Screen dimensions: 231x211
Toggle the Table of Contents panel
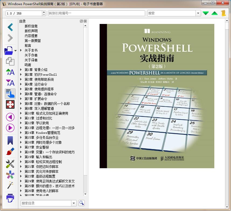(10, 94)
